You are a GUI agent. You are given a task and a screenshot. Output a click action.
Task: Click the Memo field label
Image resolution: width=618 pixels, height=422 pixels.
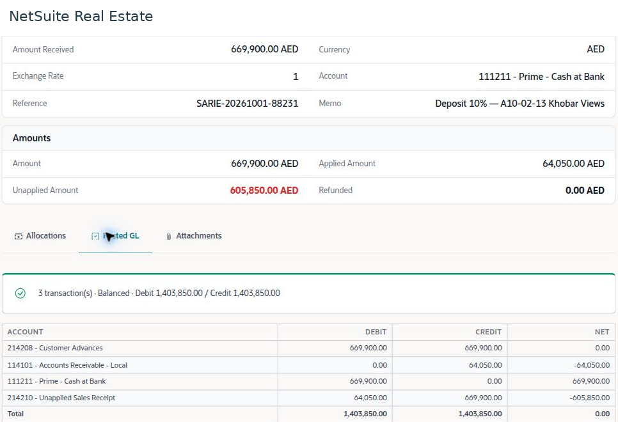click(x=330, y=103)
